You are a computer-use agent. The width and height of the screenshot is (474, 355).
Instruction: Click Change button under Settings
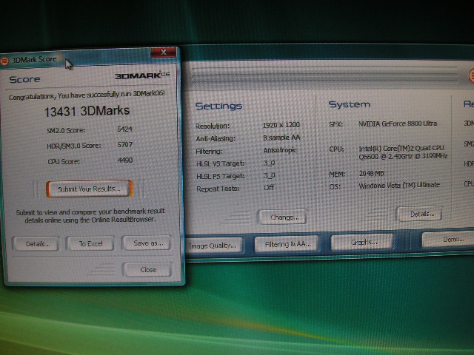point(282,217)
